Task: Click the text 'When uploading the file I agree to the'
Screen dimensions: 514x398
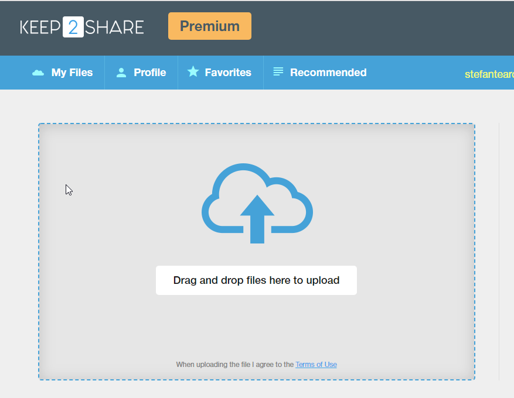Action: click(x=234, y=364)
